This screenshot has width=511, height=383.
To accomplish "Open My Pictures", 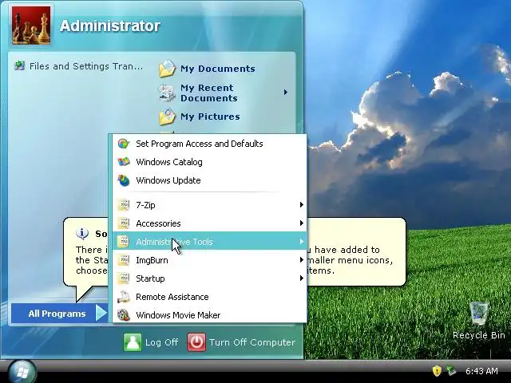I will coord(210,116).
